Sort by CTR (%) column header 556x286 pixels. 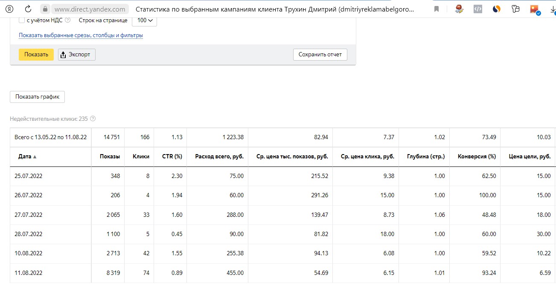click(172, 157)
